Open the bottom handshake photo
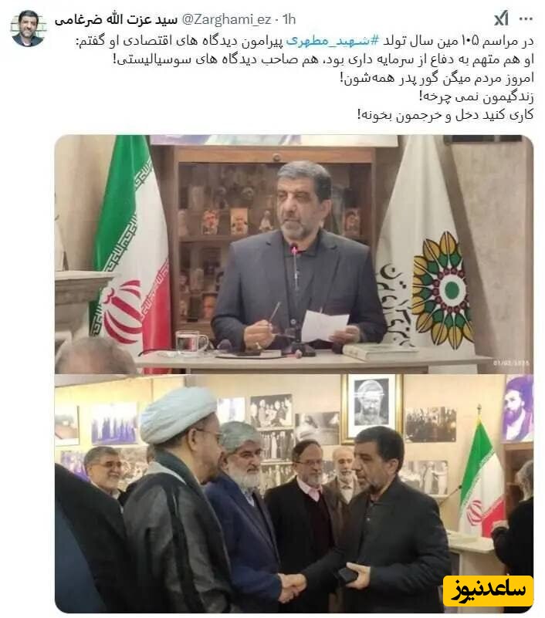Image resolution: width=545 pixels, height=618 pixels. point(294,494)
